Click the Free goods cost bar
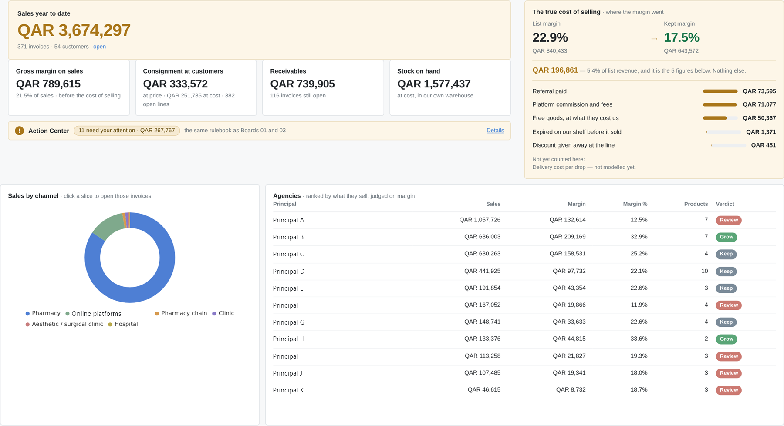The width and height of the screenshot is (784, 426). click(x=720, y=118)
